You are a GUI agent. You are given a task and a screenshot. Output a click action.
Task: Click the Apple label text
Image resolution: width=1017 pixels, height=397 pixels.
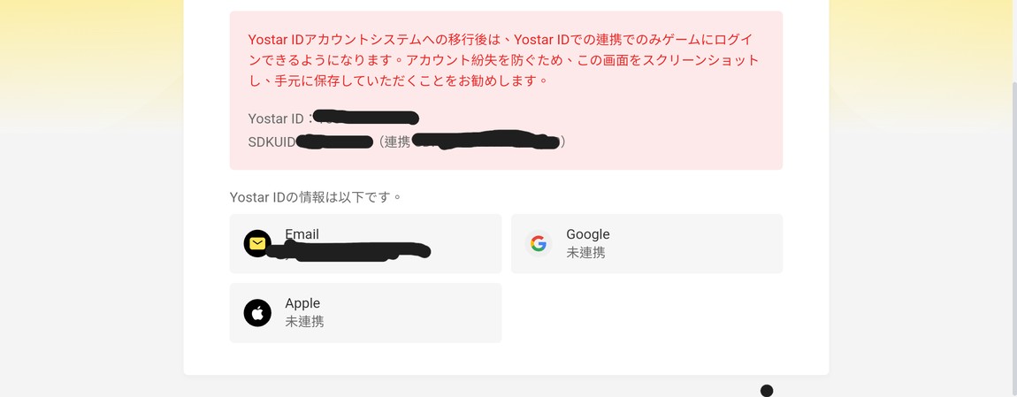[x=302, y=303]
